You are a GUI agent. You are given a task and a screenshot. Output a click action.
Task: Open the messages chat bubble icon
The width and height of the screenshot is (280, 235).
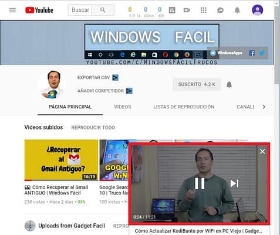click(220, 10)
